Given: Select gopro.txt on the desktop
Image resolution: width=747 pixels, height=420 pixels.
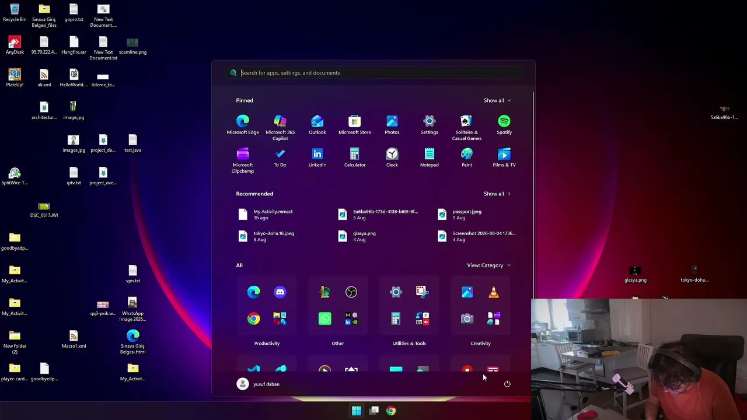Looking at the screenshot, I should [x=74, y=13].
